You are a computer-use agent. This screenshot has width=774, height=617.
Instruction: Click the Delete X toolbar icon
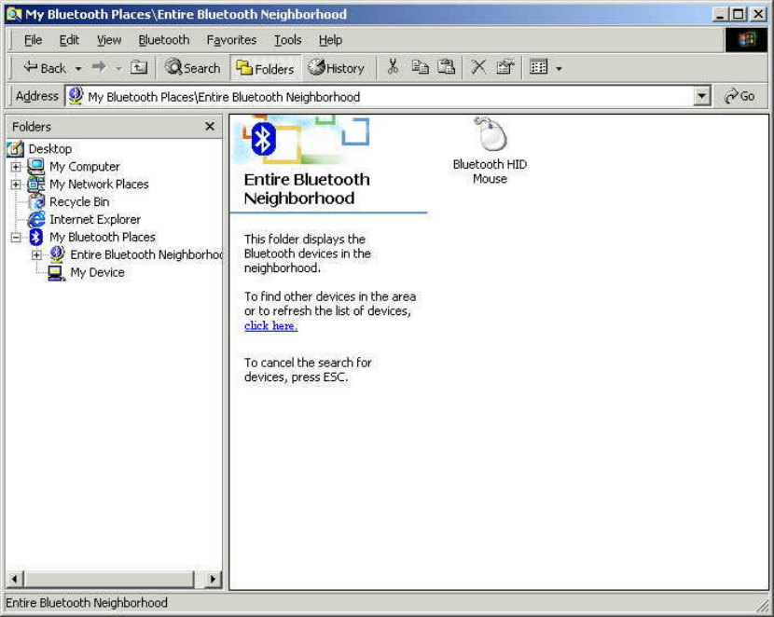pos(477,67)
